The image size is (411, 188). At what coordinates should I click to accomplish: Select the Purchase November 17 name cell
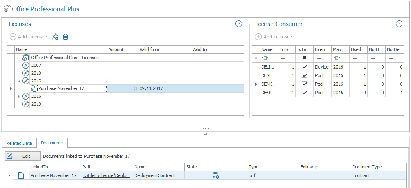pyautogui.click(x=72, y=88)
